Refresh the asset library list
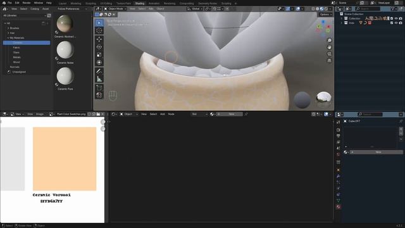 49,15
